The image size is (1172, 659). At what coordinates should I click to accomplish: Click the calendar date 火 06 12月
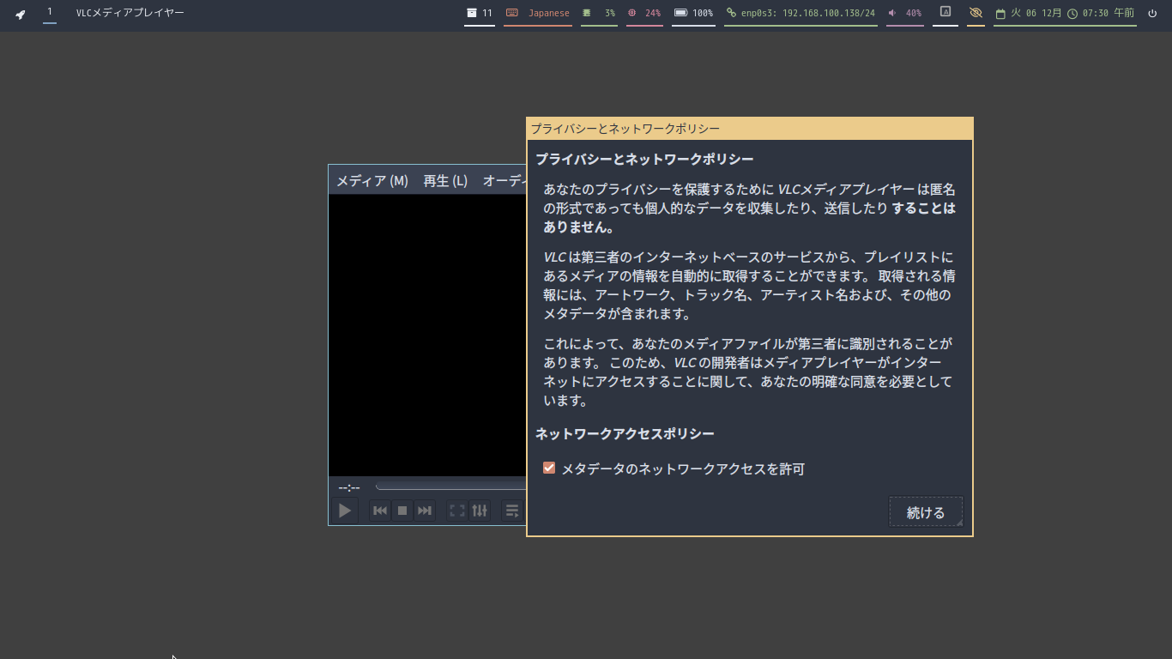[x=1028, y=13]
